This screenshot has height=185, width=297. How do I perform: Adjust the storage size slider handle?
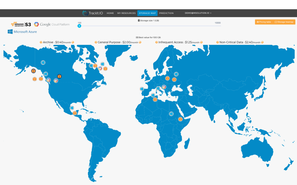(79, 26)
